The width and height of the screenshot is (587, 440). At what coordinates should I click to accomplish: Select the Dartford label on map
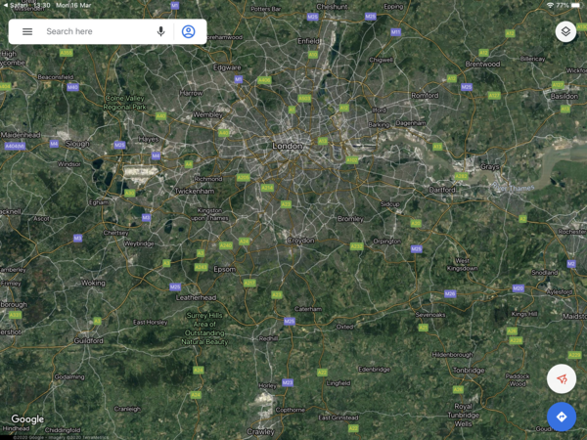pyautogui.click(x=442, y=189)
